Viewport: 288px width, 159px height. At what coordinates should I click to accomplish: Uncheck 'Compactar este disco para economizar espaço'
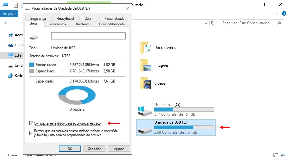pyautogui.click(x=31, y=123)
